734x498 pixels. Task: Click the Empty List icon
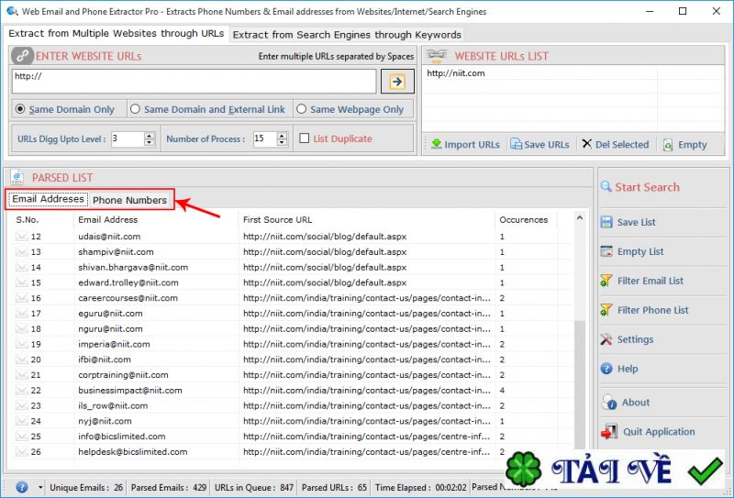[x=606, y=251]
